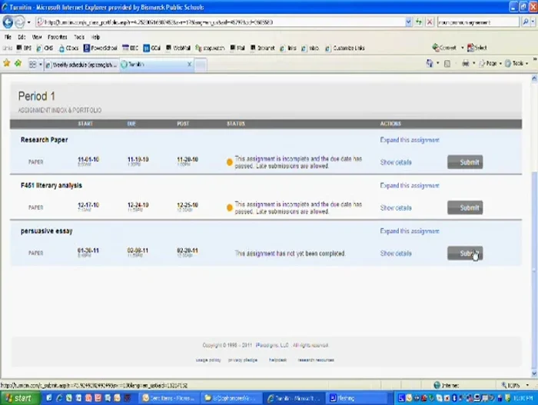Expand the F451 literary analysis assignment
This screenshot has height=405, width=538.
410,185
